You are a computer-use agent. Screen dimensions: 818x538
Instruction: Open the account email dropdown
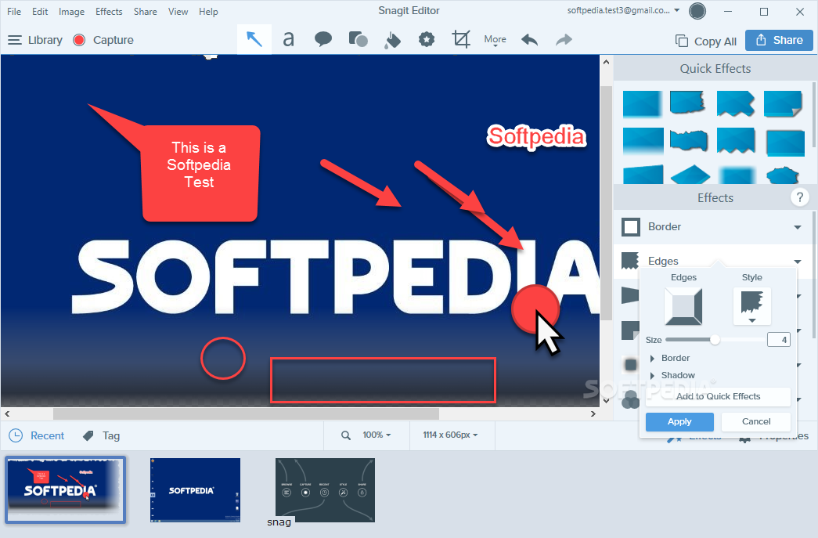tap(623, 10)
